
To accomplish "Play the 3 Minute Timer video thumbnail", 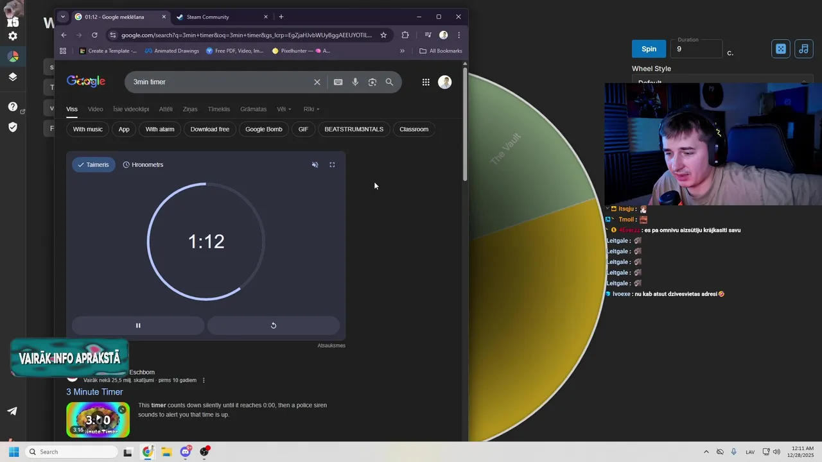I will point(98,420).
